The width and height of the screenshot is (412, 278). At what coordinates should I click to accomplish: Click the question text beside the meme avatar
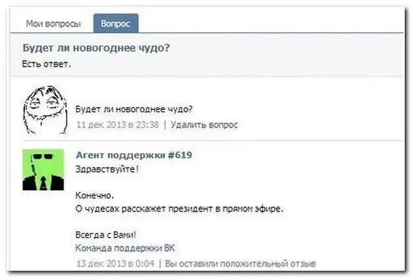(x=134, y=109)
